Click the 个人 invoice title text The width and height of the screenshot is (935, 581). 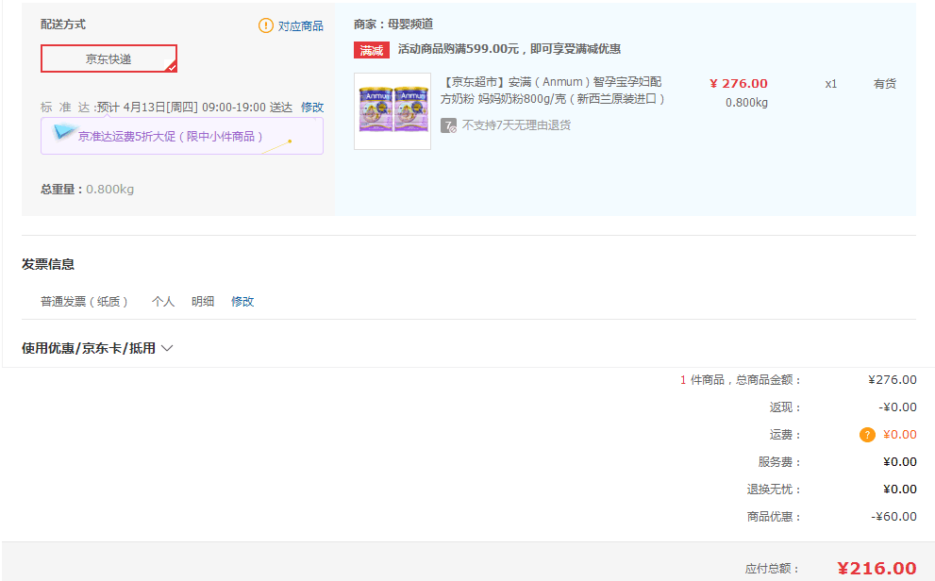tap(163, 302)
